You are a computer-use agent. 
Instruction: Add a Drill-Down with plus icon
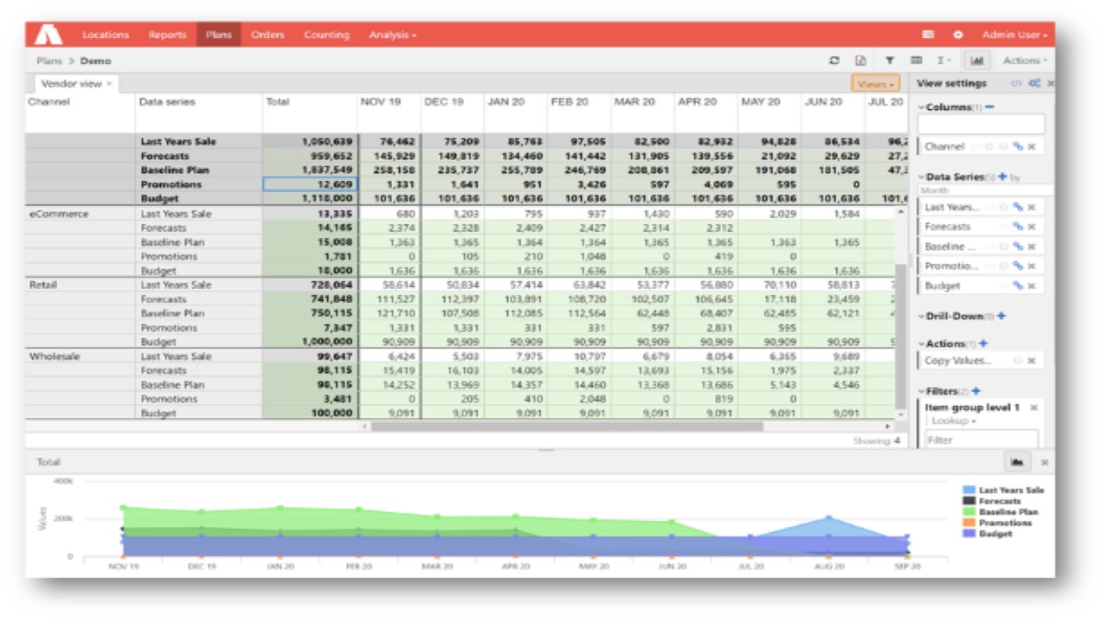point(1001,317)
